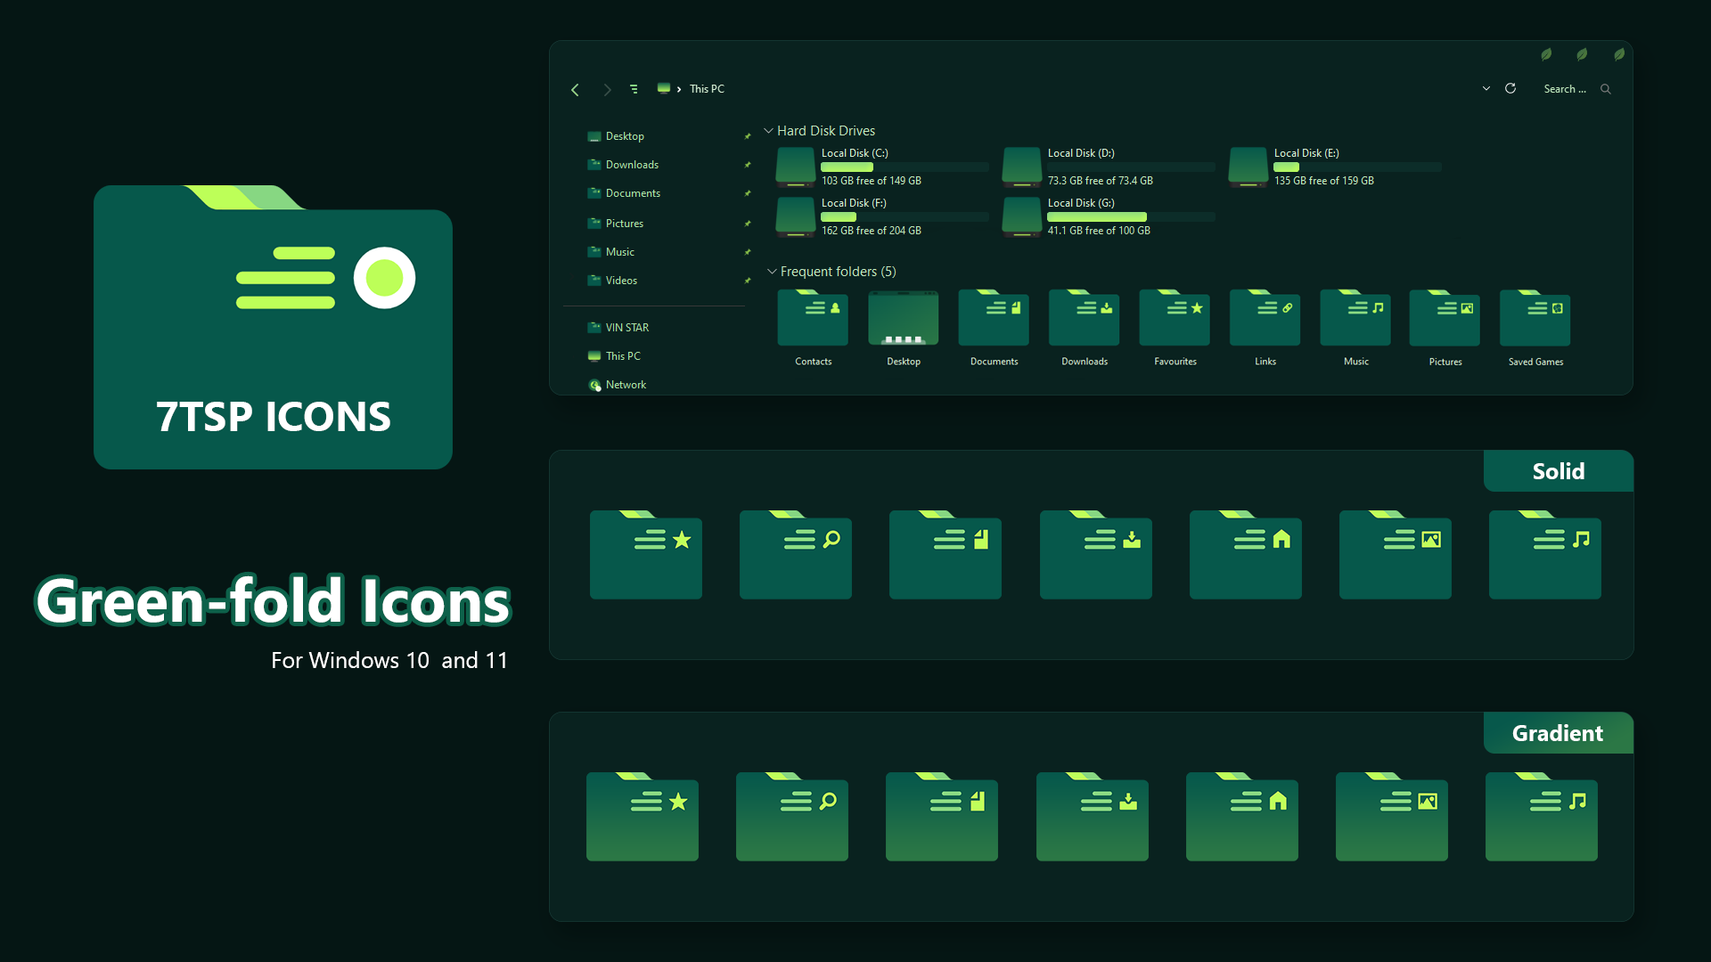1711x962 pixels.
Task: Open the Links folder icon
Action: point(1265,318)
